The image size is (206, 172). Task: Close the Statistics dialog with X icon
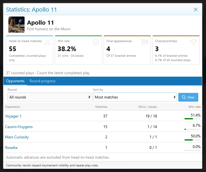[196, 9]
